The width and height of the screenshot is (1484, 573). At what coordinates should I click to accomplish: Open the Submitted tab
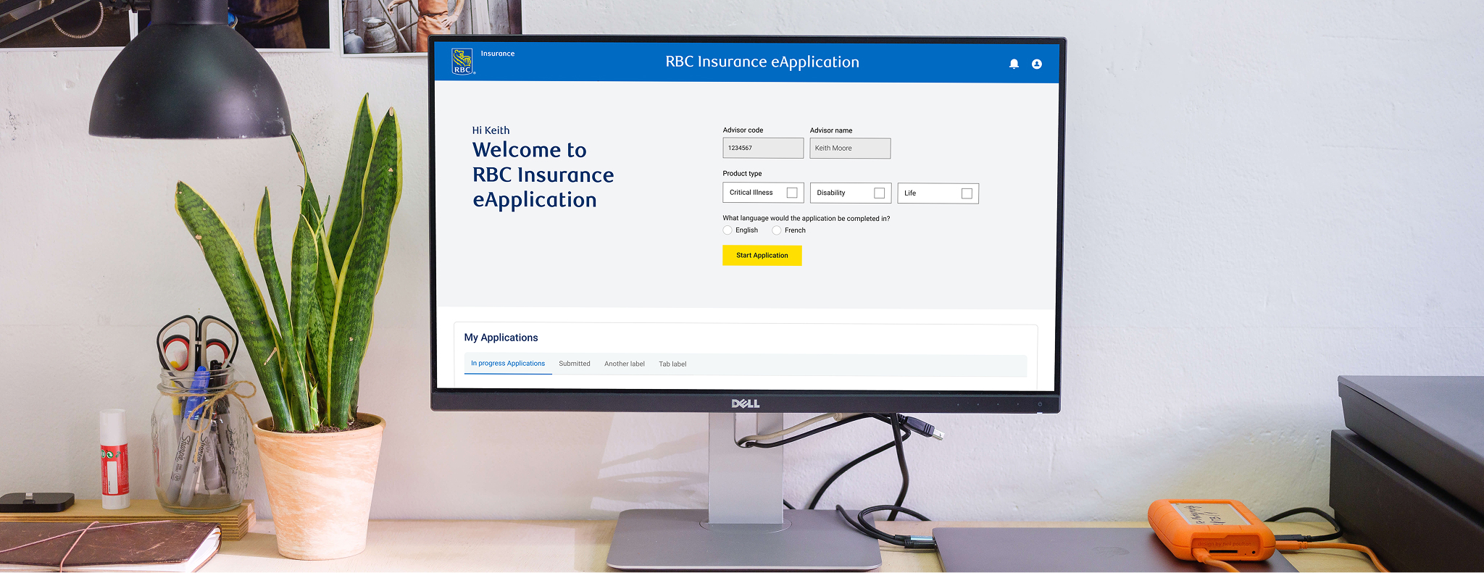pyautogui.click(x=575, y=364)
